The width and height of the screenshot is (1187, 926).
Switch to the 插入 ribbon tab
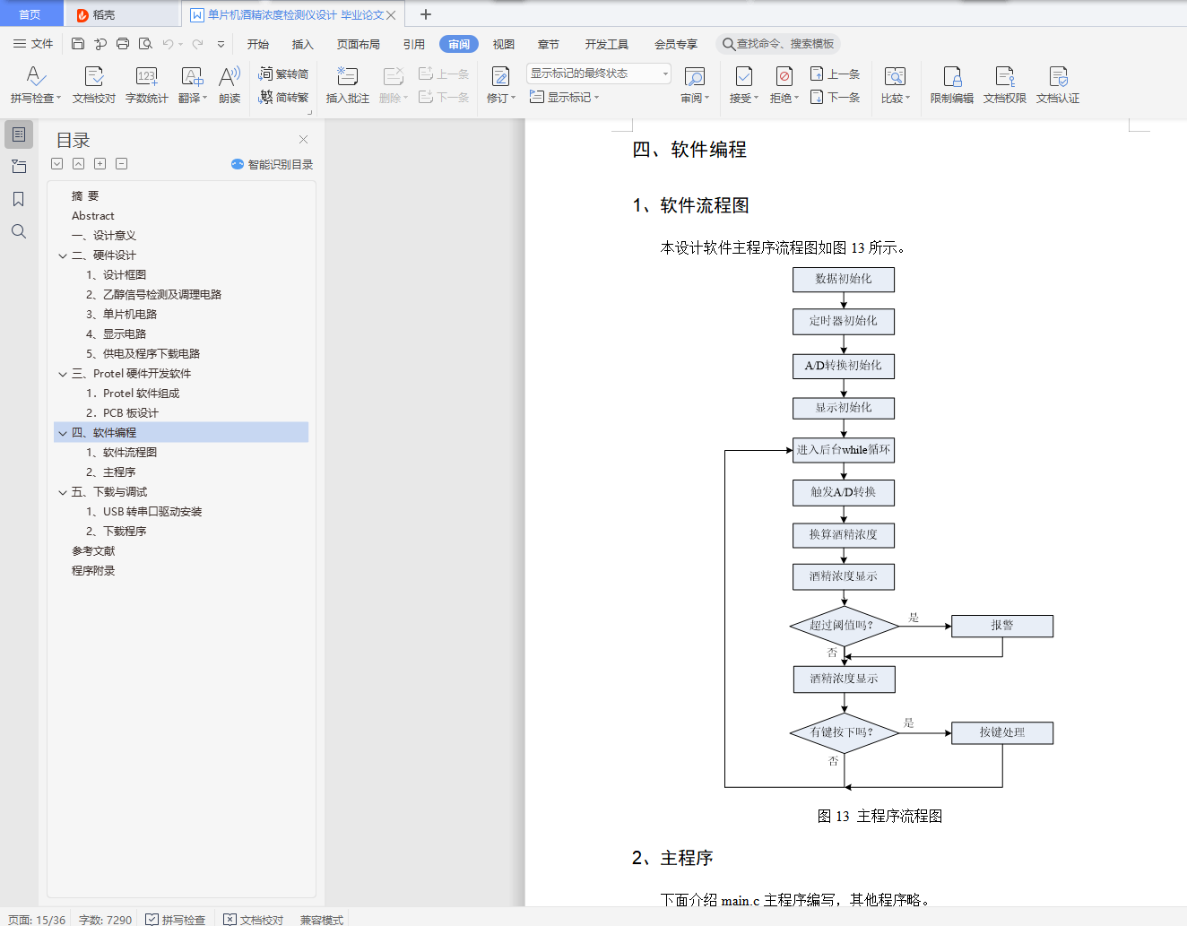pos(303,44)
